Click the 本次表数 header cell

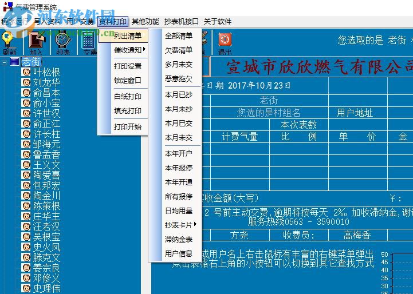(298, 124)
